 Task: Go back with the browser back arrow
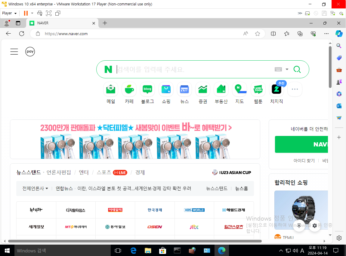pos(8,34)
